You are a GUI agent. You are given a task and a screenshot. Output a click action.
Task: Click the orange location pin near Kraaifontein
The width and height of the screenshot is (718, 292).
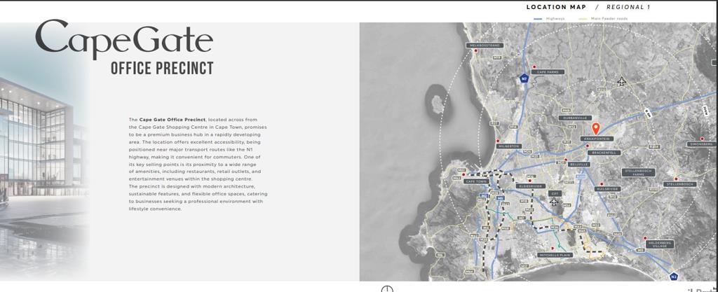[596, 129]
